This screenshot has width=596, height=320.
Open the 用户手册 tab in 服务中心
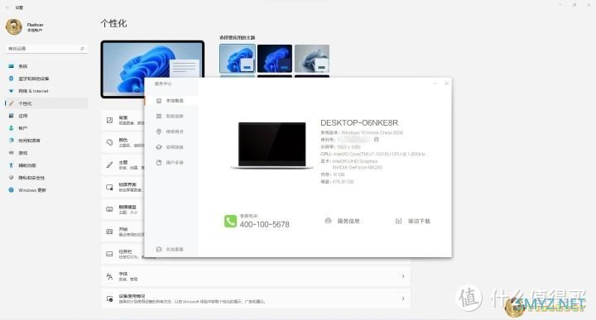[172, 162]
